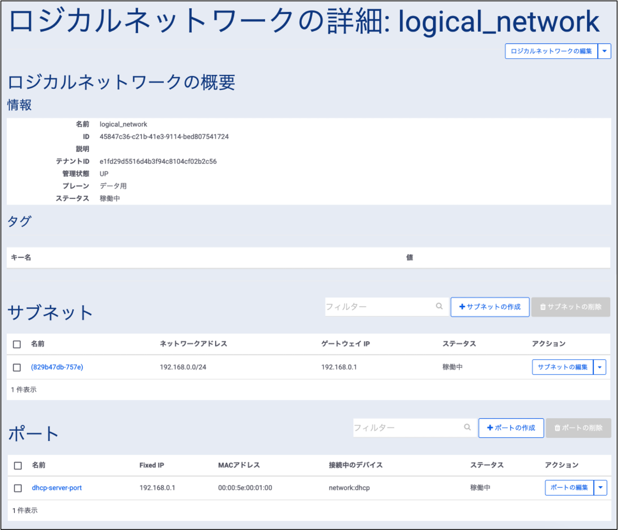618x530 pixels.
Task: Open the dhcp-server-port link
Action: [57, 488]
